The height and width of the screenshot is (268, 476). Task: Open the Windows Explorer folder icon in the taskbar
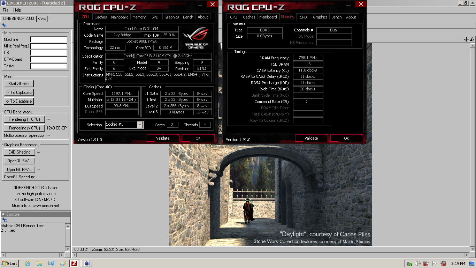coord(39,263)
